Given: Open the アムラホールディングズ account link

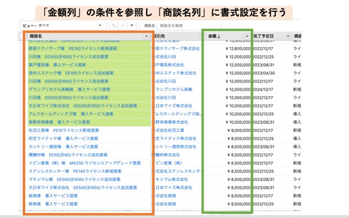Looking at the screenshot, I should pos(177,114).
